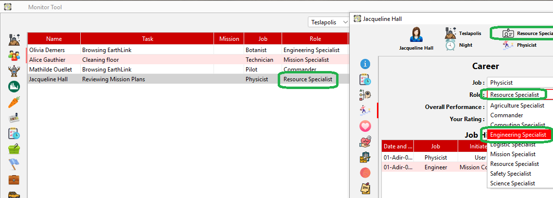Choose Science Specialist from role list
This screenshot has width=553, height=198.
click(520, 183)
